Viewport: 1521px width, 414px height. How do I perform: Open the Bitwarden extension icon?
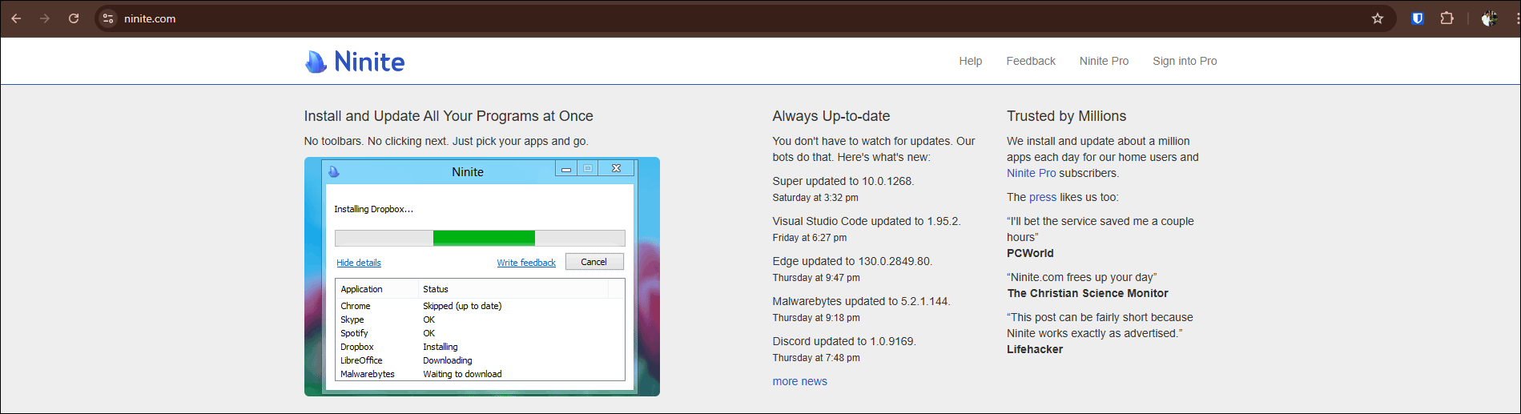pos(1417,18)
